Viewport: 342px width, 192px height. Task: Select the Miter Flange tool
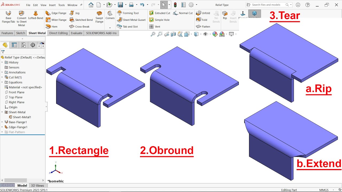[x=56, y=20]
